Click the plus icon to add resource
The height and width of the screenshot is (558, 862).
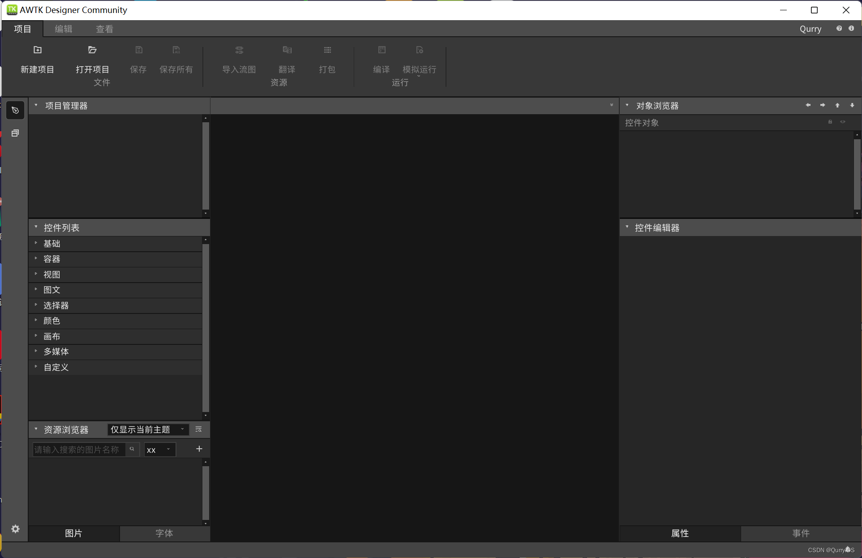click(x=199, y=449)
